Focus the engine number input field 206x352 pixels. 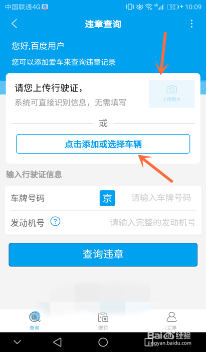[153, 222]
